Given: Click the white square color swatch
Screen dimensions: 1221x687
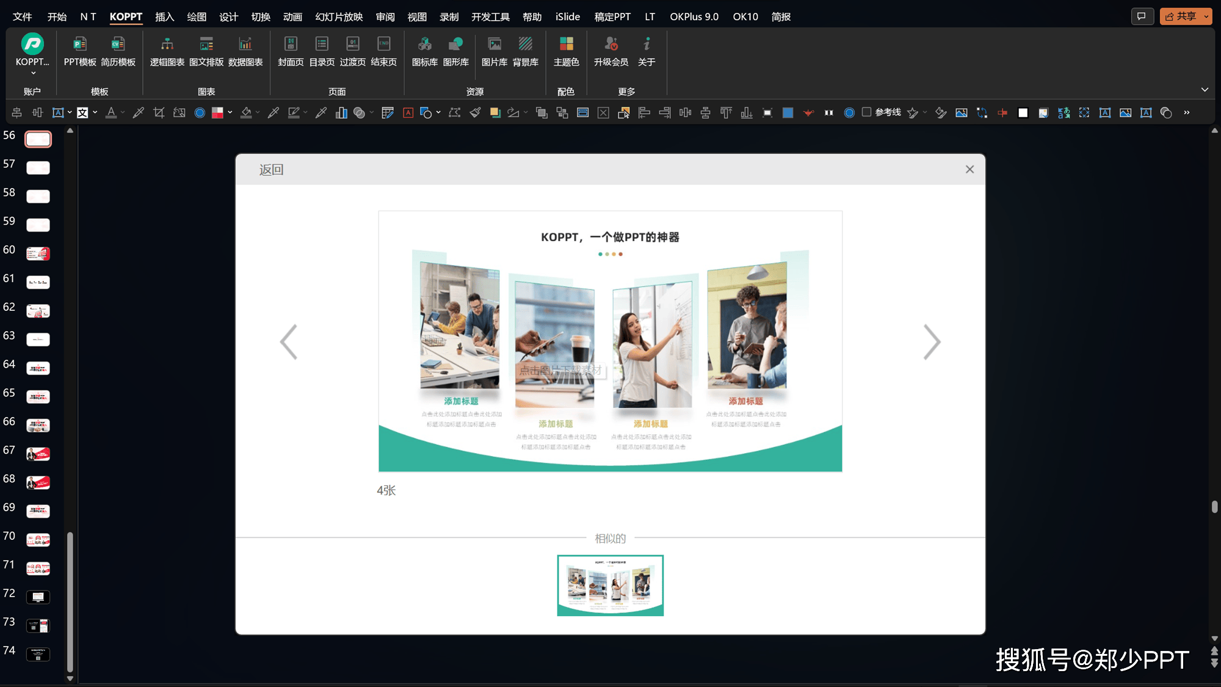Looking at the screenshot, I should point(1023,112).
